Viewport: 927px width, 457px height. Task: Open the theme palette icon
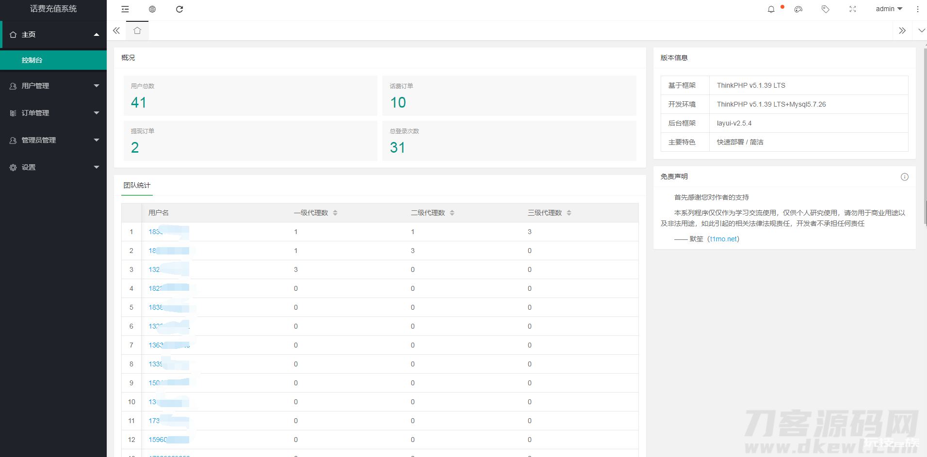coord(798,9)
